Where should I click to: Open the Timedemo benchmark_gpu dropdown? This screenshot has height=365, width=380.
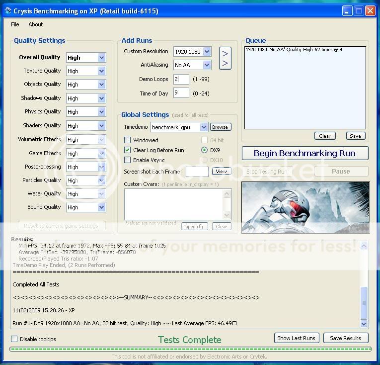203,127
